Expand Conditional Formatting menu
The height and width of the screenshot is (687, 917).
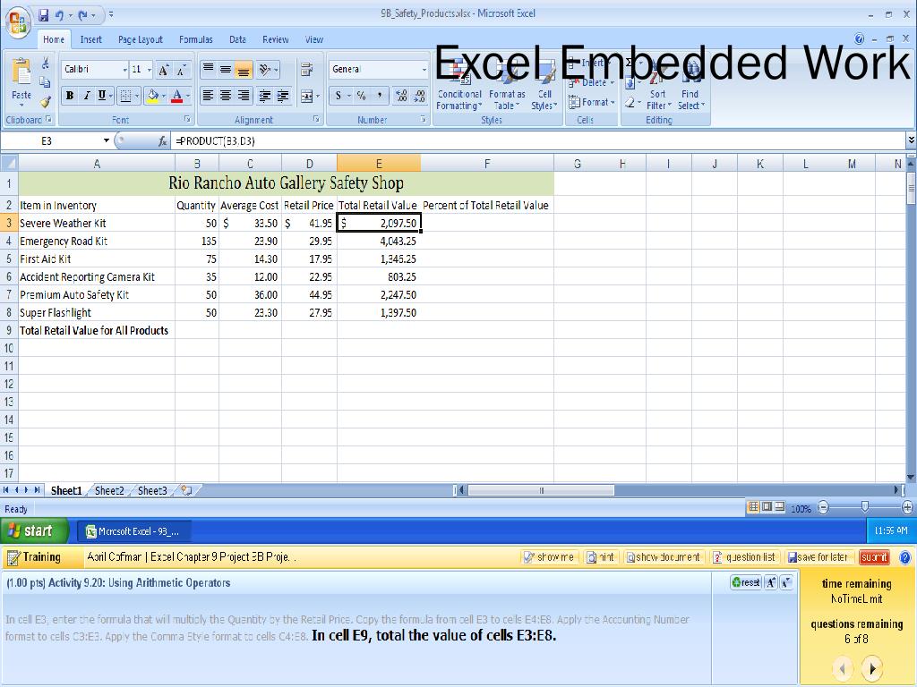click(459, 100)
